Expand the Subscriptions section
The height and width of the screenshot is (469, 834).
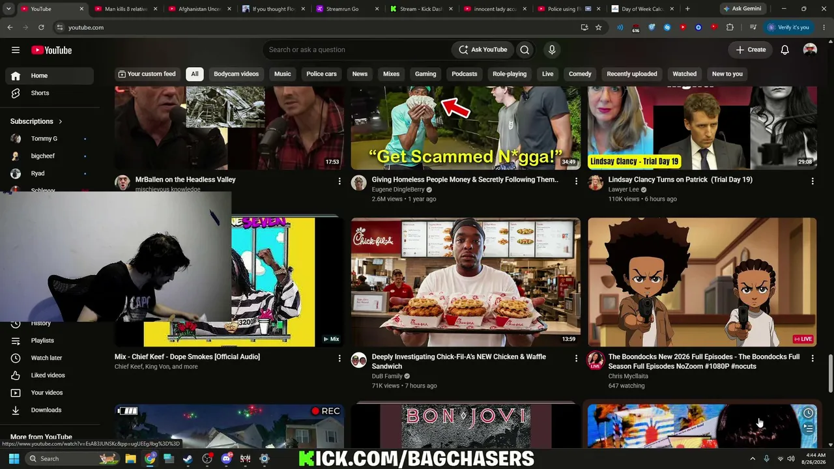tap(36, 121)
